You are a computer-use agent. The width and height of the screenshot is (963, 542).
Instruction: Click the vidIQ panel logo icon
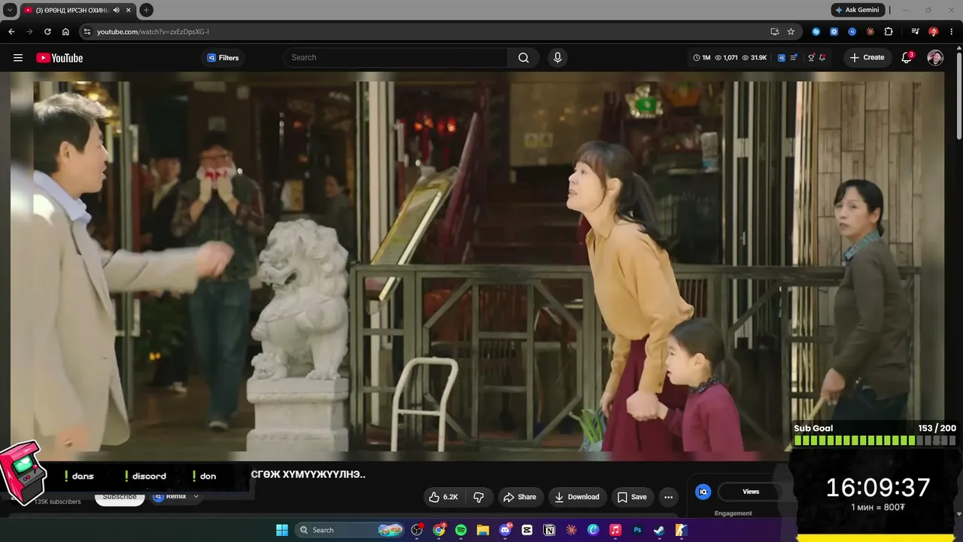pos(703,492)
